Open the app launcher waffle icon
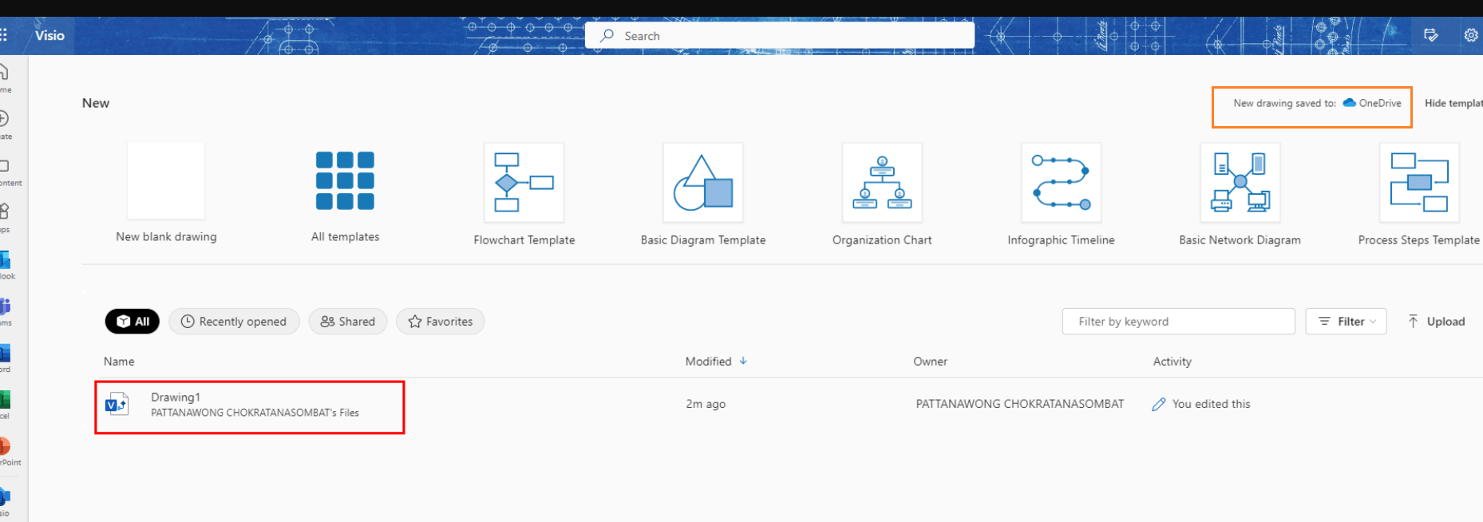 [x=3, y=35]
